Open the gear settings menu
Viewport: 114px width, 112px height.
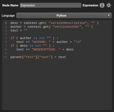(108, 5)
